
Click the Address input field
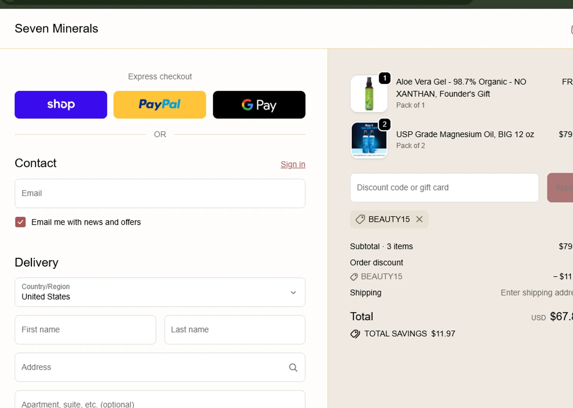coord(160,367)
